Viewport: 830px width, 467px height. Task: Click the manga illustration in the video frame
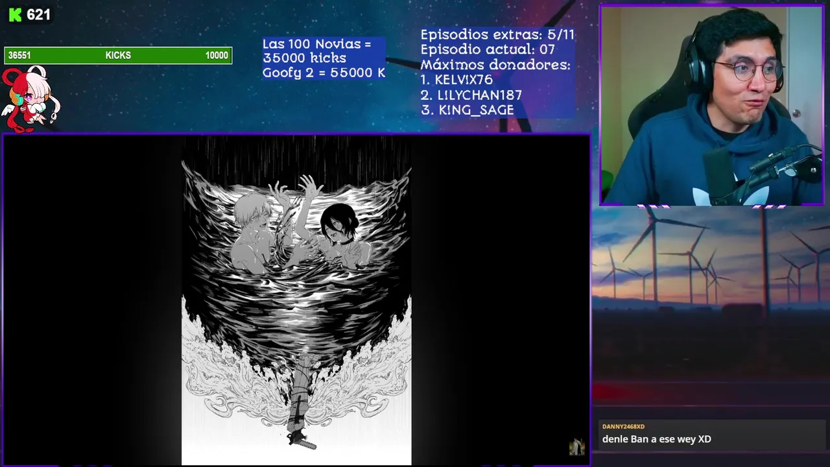pyautogui.click(x=296, y=300)
